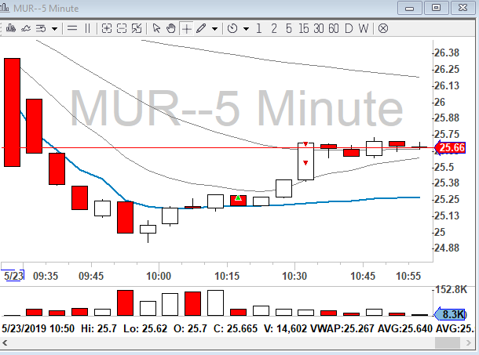The height and width of the screenshot is (355, 479).
Task: Click the V: 14,602 status value
Action: [x=286, y=328]
